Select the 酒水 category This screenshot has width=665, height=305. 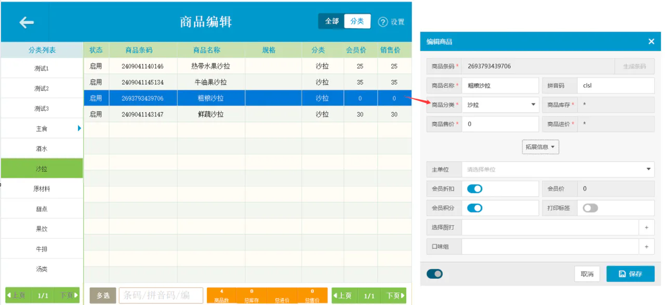click(42, 149)
